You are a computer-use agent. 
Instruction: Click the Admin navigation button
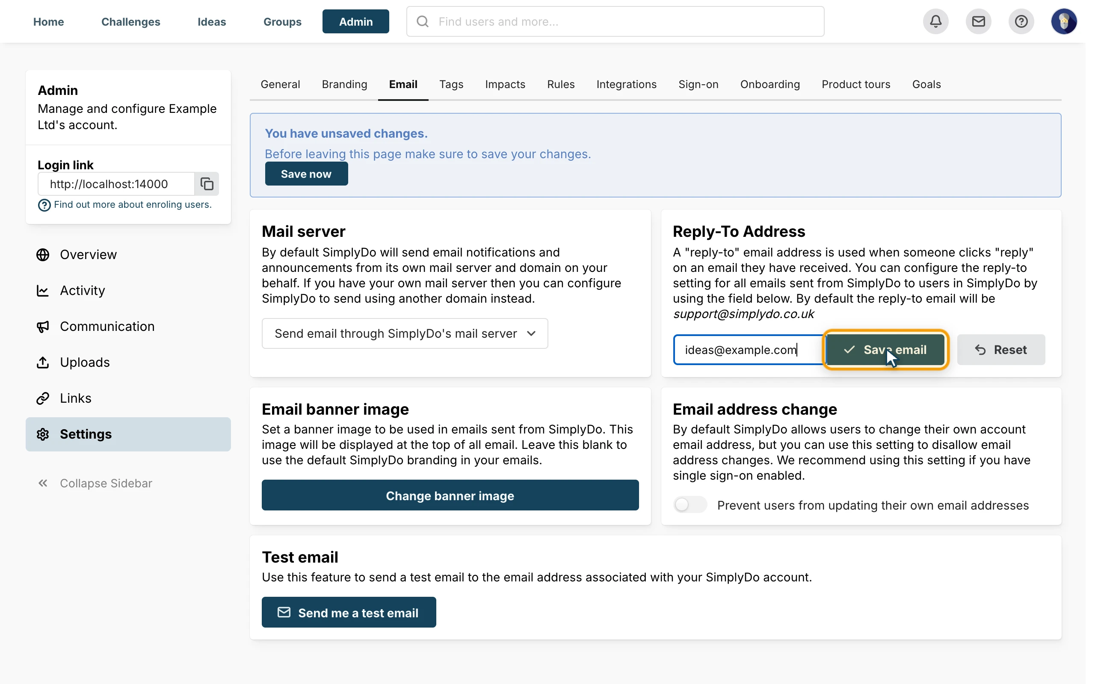click(355, 21)
